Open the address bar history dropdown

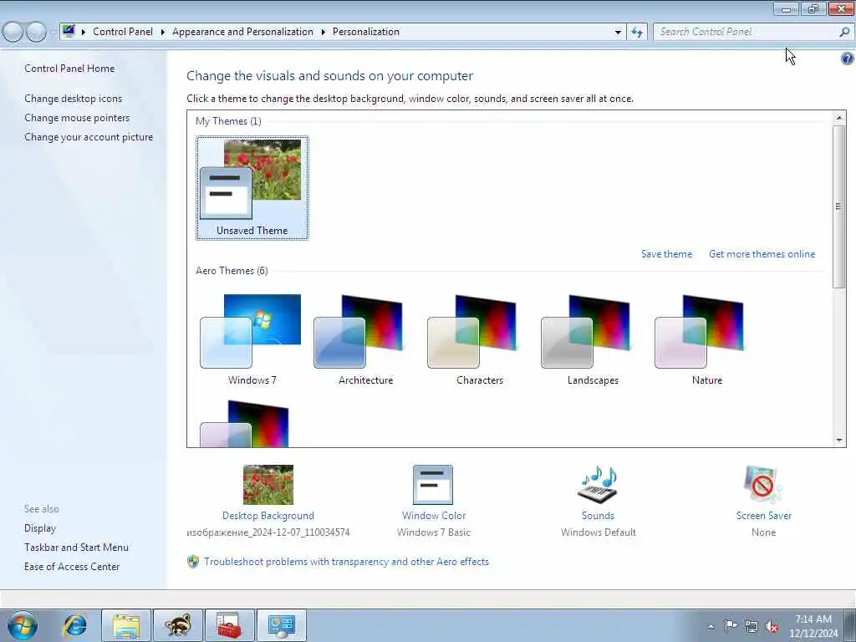(618, 33)
